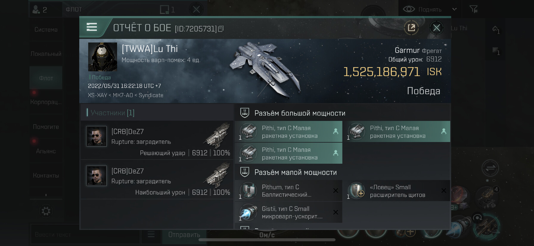Share battle report via export icon
This screenshot has height=246, width=534.
click(411, 28)
